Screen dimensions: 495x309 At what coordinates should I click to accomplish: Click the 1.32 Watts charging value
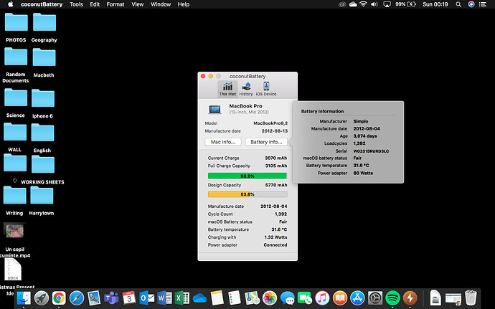pyautogui.click(x=276, y=237)
